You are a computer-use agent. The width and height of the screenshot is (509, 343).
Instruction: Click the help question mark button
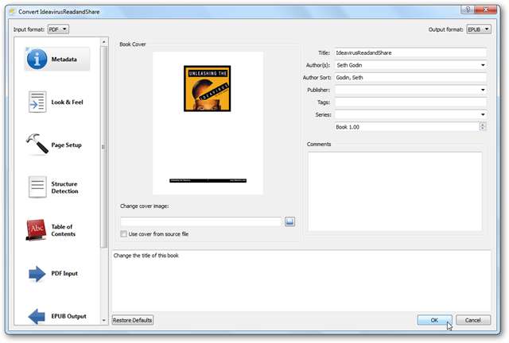[x=467, y=10]
